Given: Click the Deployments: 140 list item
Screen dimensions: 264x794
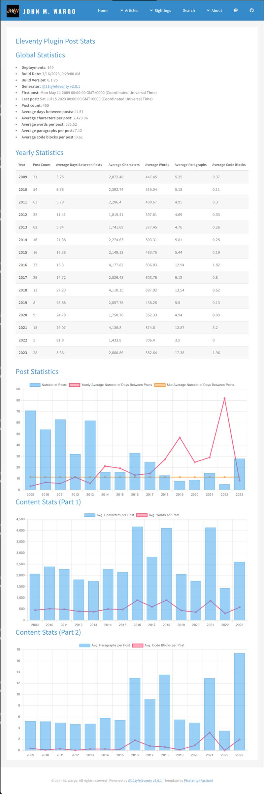Looking at the screenshot, I should [37, 67].
